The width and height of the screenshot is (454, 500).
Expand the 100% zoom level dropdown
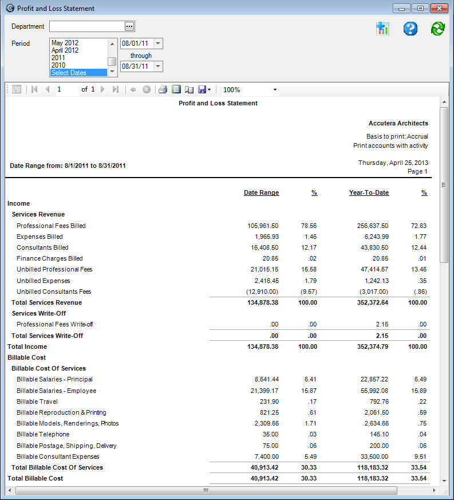[275, 90]
